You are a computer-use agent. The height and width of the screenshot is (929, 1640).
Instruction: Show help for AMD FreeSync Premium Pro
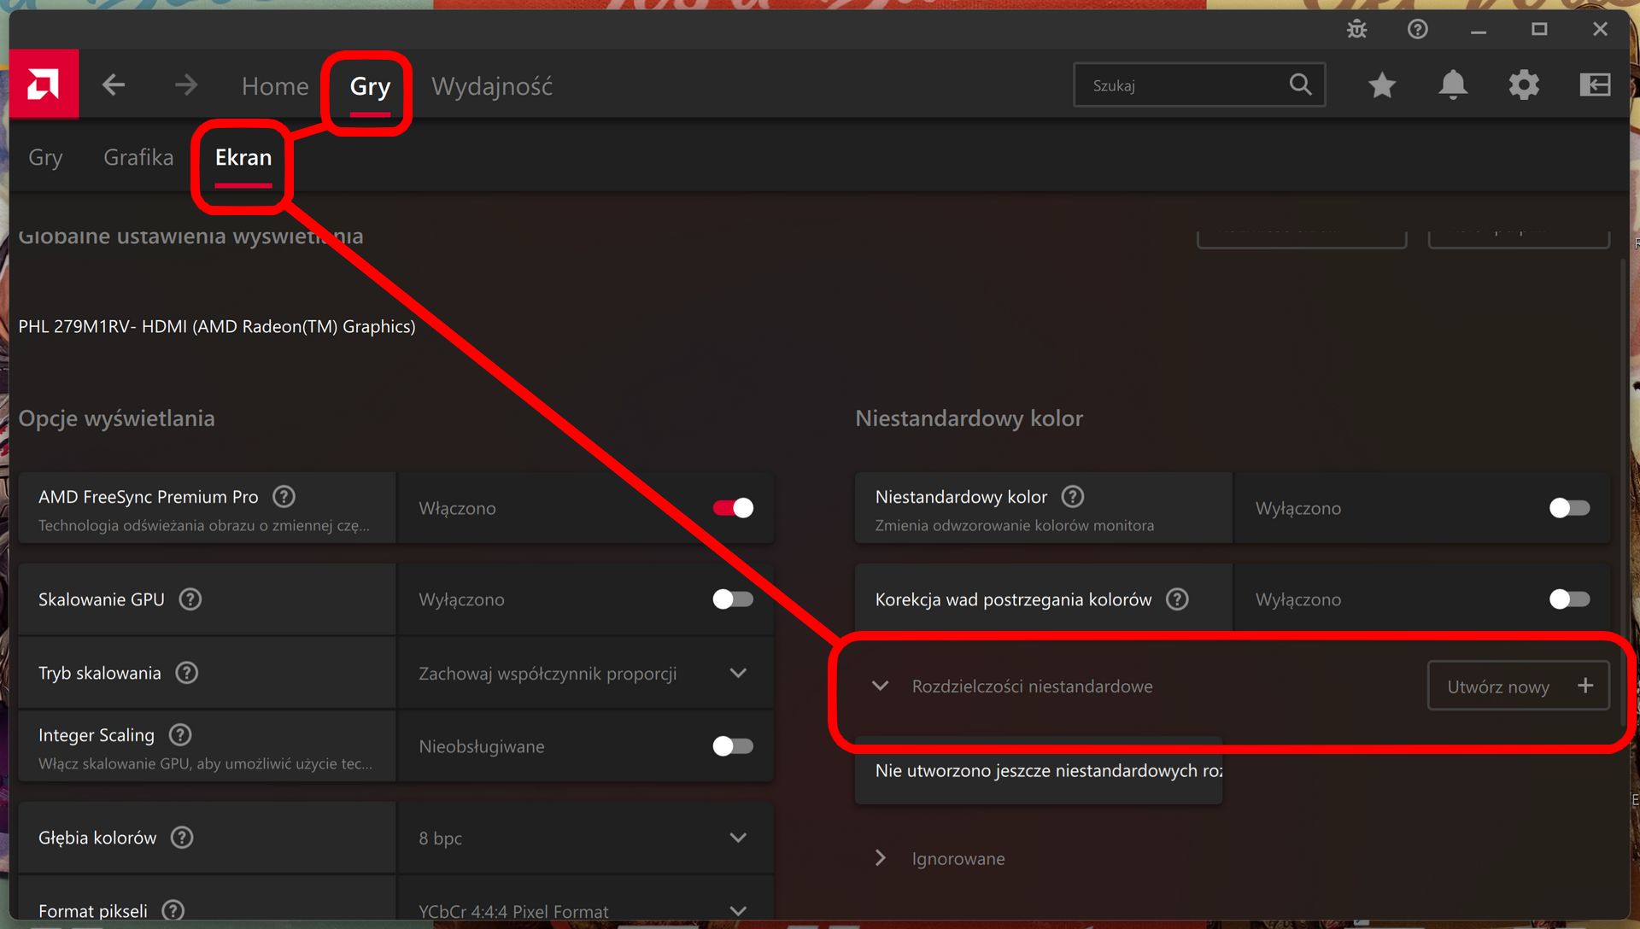tap(284, 497)
